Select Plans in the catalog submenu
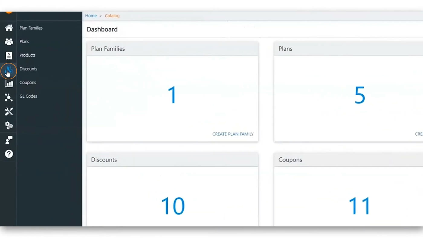Screen dimensions: 423x238 [24, 42]
